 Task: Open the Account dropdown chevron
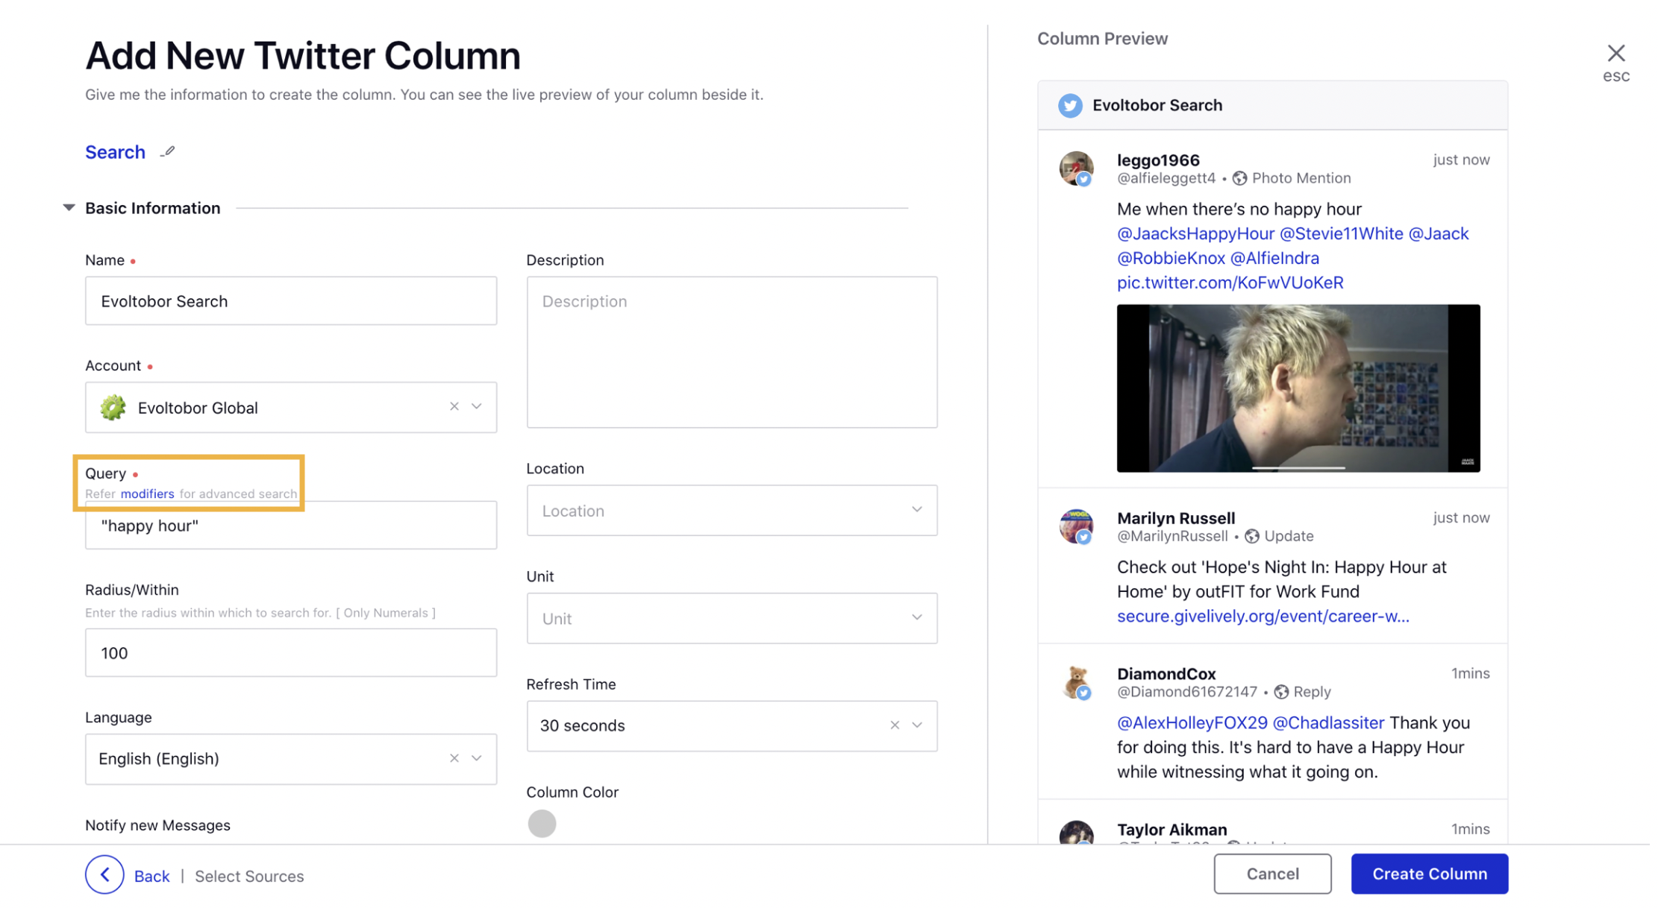(x=477, y=406)
